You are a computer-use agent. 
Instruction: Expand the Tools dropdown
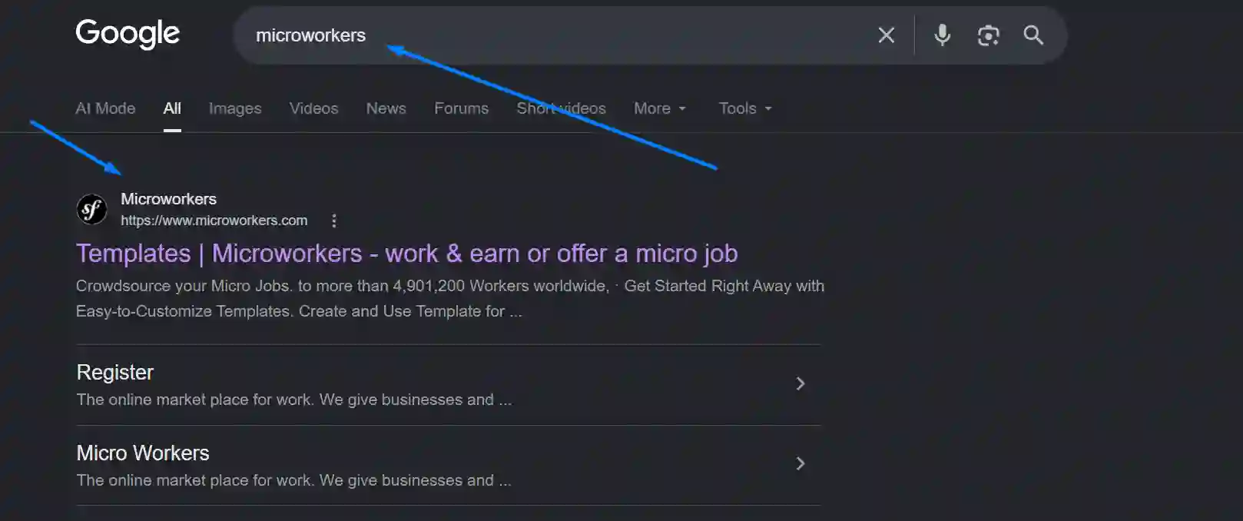click(x=745, y=108)
